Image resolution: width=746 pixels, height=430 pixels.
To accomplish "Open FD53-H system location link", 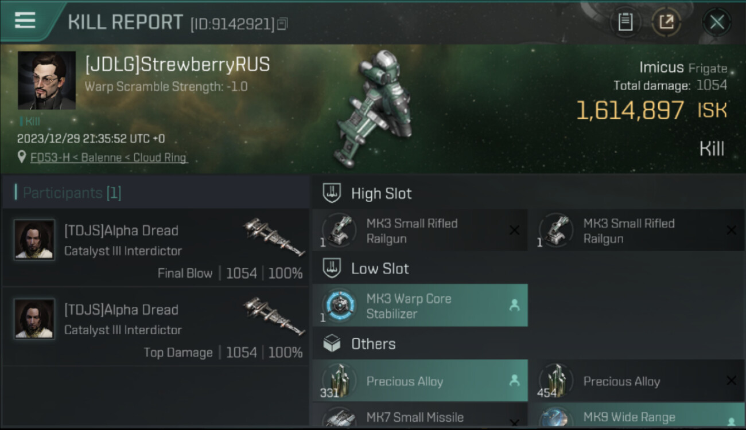I will coord(108,158).
